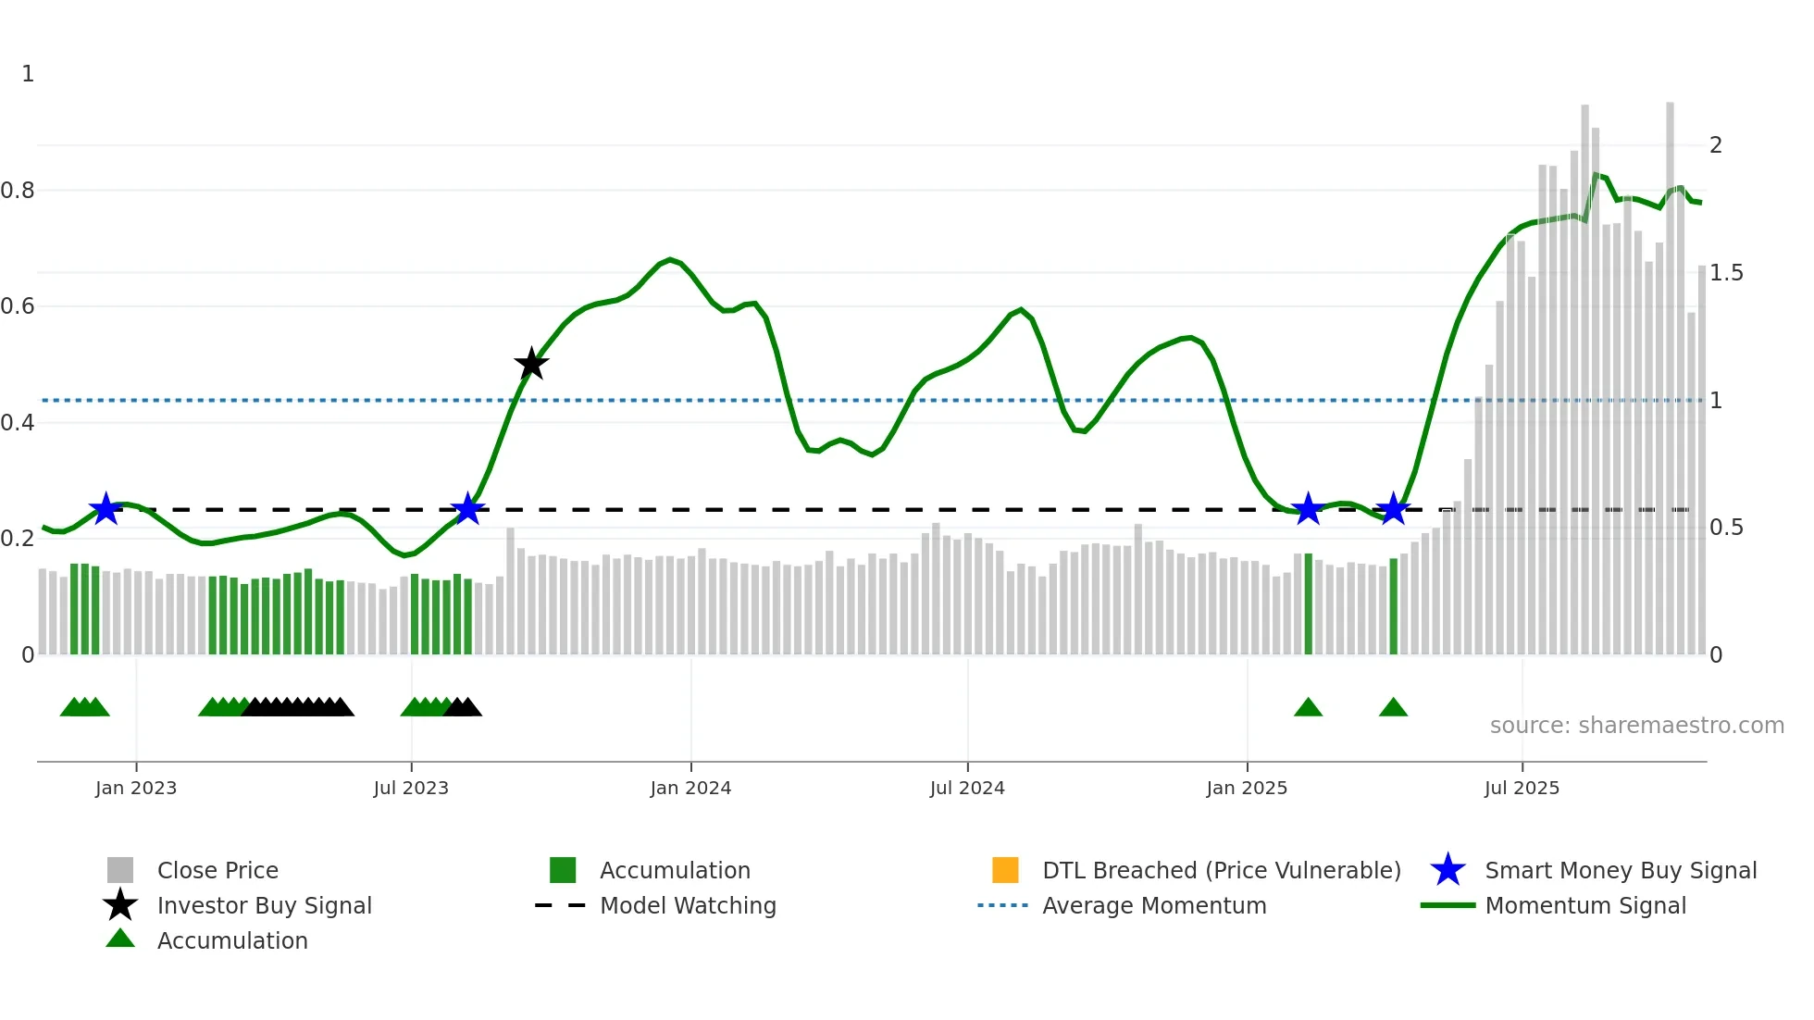Click the black Investor Buy Signal star on chart

[531, 364]
